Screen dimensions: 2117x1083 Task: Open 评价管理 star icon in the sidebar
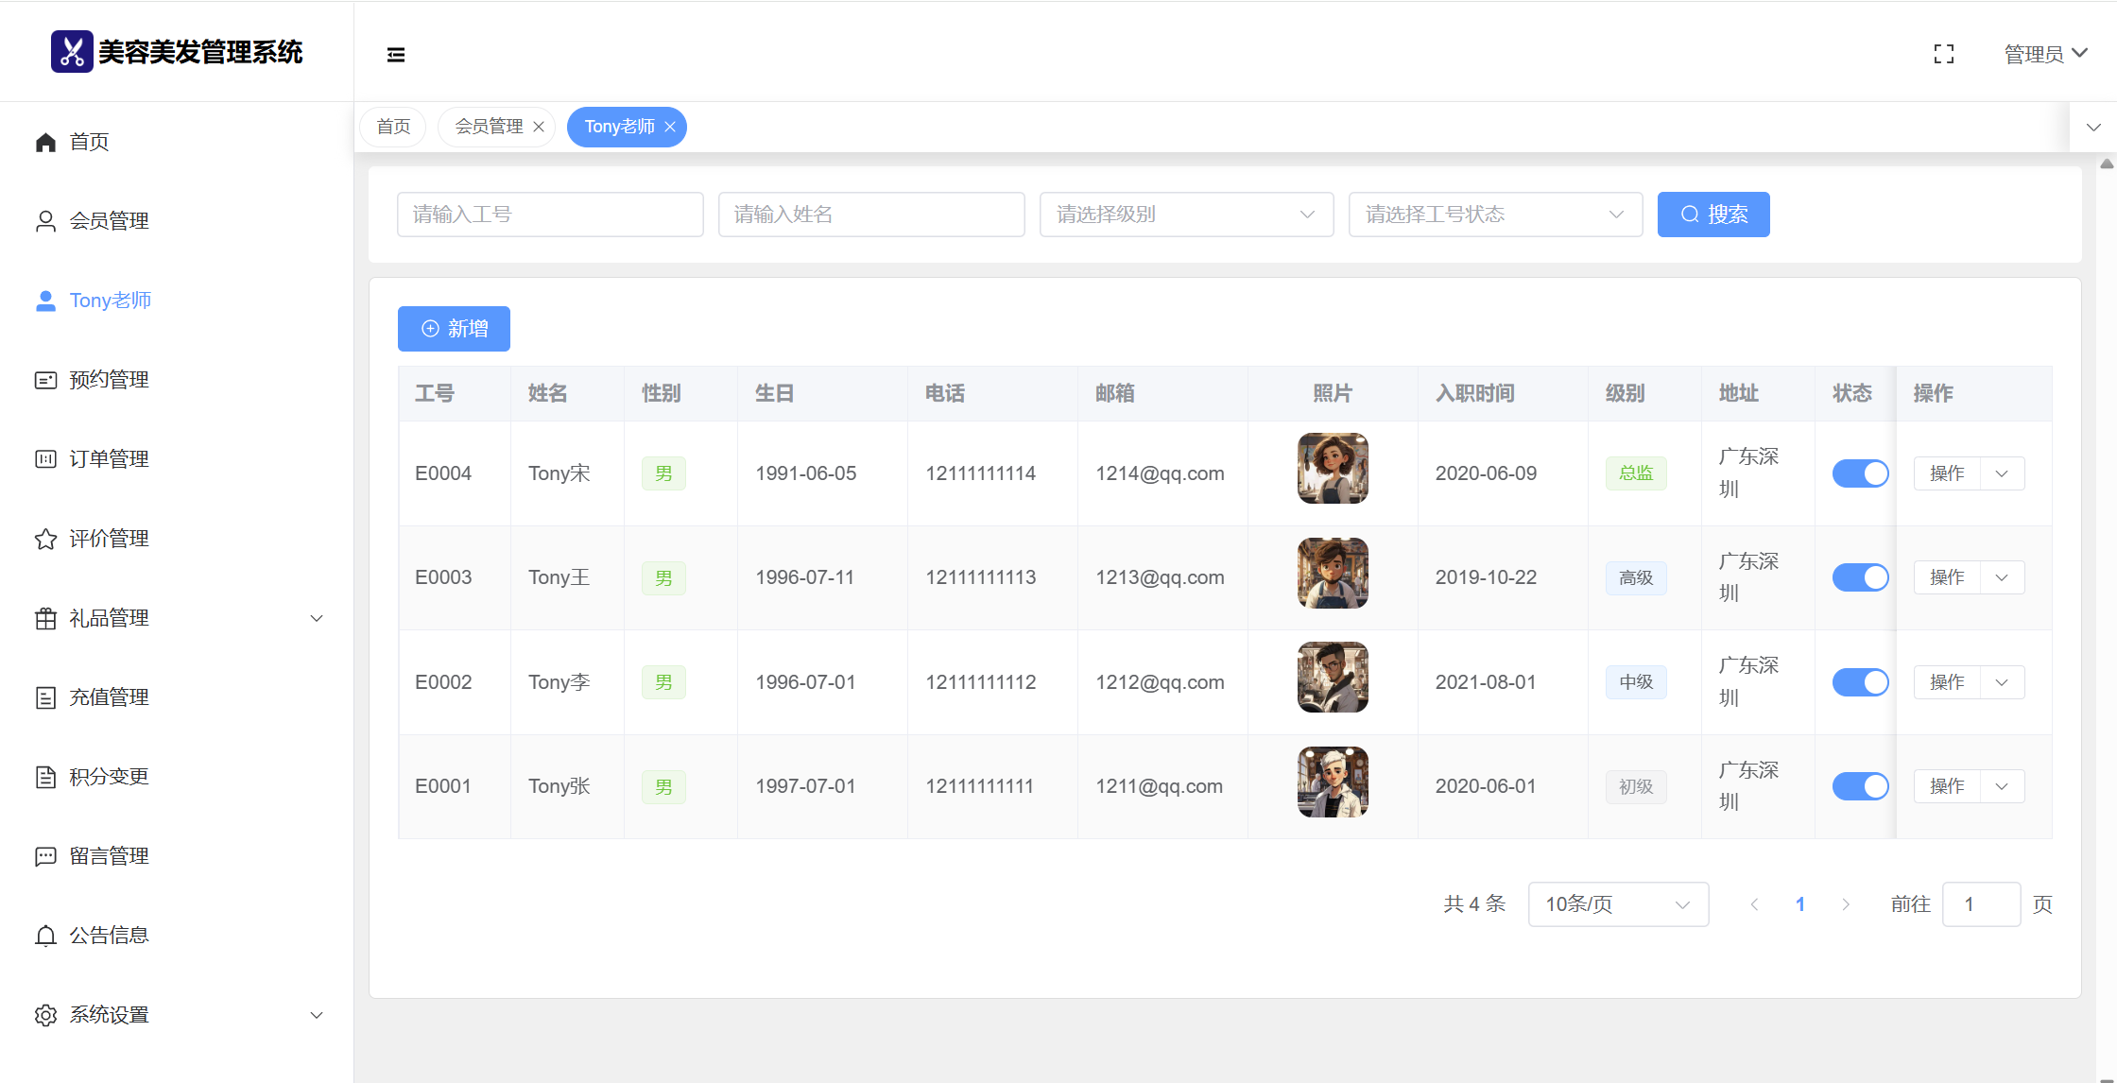click(x=45, y=539)
